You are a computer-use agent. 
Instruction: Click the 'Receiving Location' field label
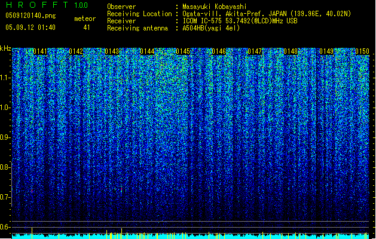tap(139, 14)
